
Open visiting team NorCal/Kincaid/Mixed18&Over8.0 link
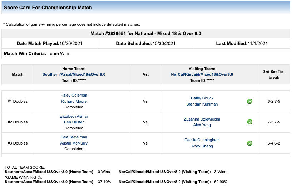click(202, 74)
